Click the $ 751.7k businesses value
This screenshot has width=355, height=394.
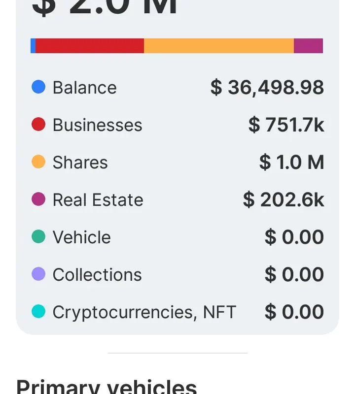[x=286, y=125]
